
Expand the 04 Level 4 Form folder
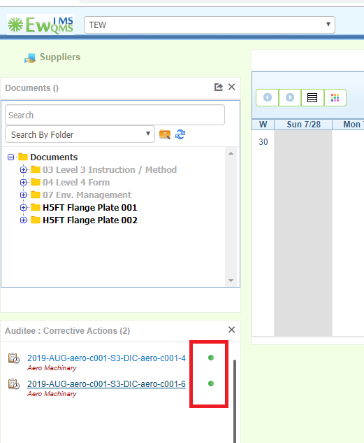coord(23,182)
